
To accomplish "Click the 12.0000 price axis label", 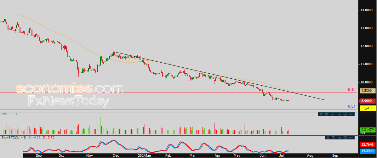I will tap(366, 46).
